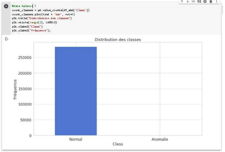Delete the cell with trash icon

(211, 2)
